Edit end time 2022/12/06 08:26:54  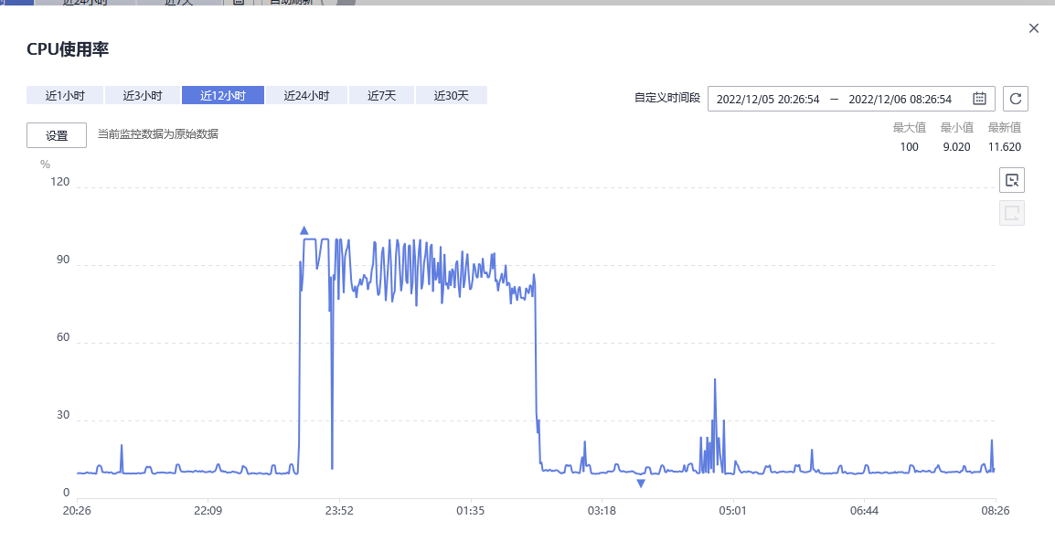point(900,99)
